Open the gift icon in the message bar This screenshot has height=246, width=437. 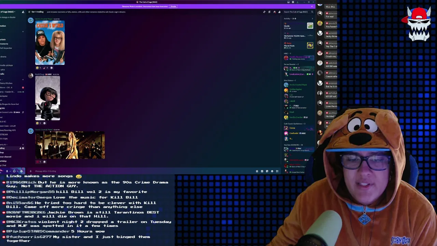click(257, 171)
